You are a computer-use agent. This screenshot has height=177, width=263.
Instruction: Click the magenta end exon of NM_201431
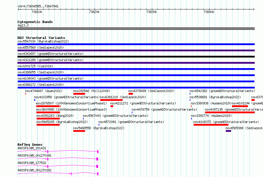tap(98, 152)
